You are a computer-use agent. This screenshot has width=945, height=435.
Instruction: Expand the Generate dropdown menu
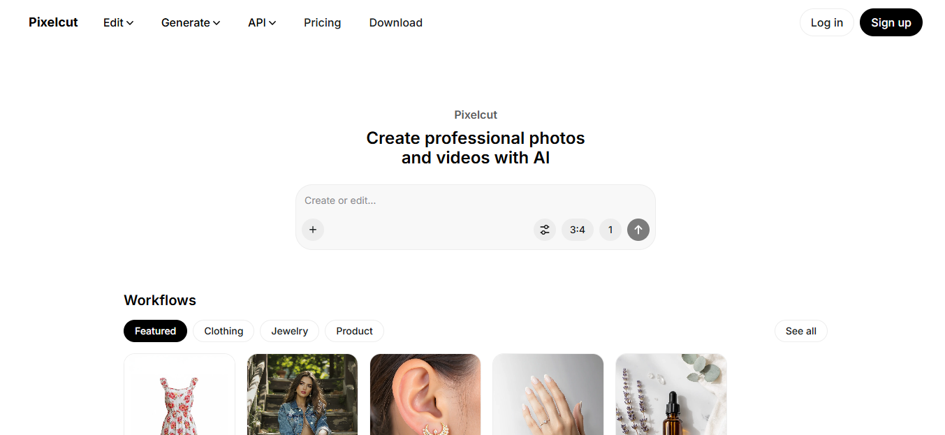tap(191, 22)
